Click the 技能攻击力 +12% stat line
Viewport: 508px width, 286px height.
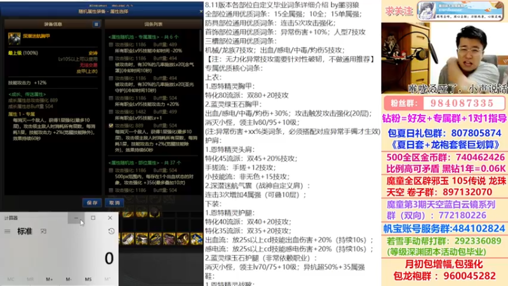27,83
